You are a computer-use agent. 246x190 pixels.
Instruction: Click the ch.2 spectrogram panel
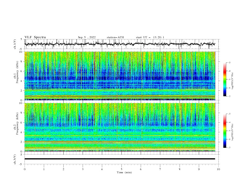pyautogui.click(x=120, y=127)
